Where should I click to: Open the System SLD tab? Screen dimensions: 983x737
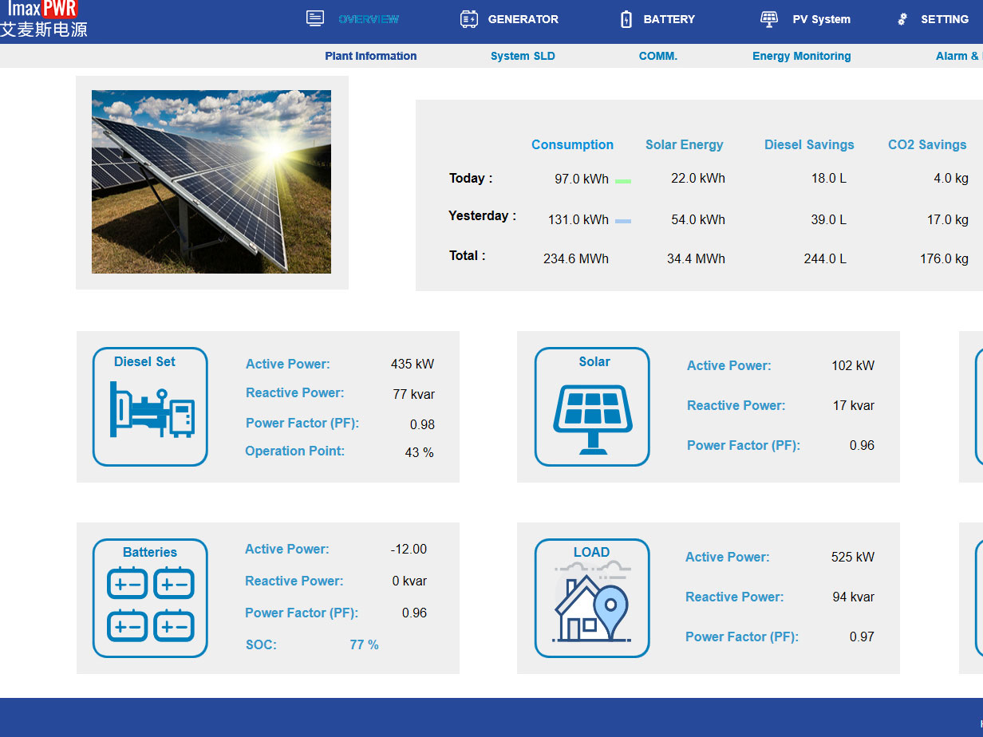tap(523, 56)
